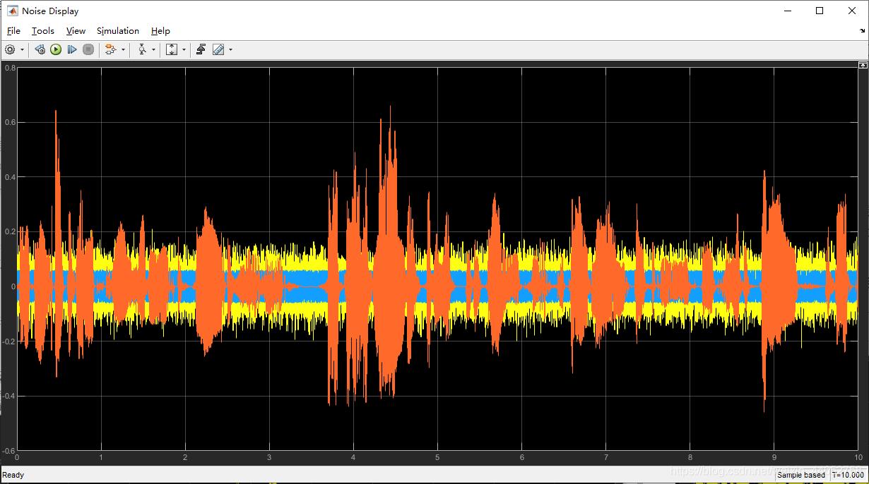
Task: Open the Simulation menu
Action: pos(118,31)
